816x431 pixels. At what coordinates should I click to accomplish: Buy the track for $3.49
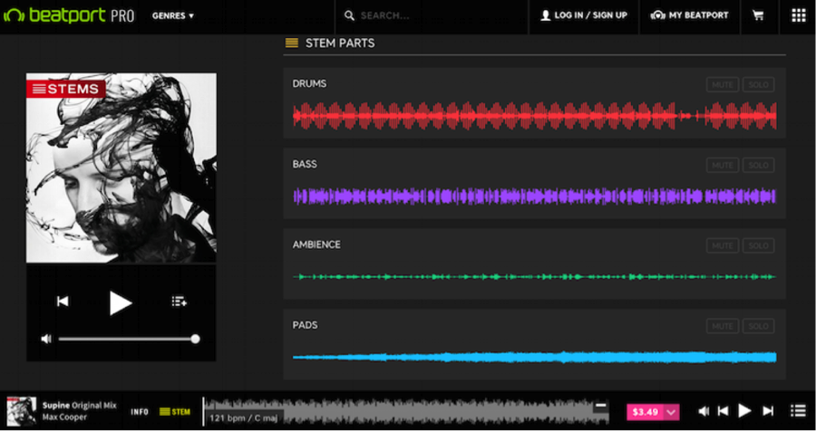[646, 412]
